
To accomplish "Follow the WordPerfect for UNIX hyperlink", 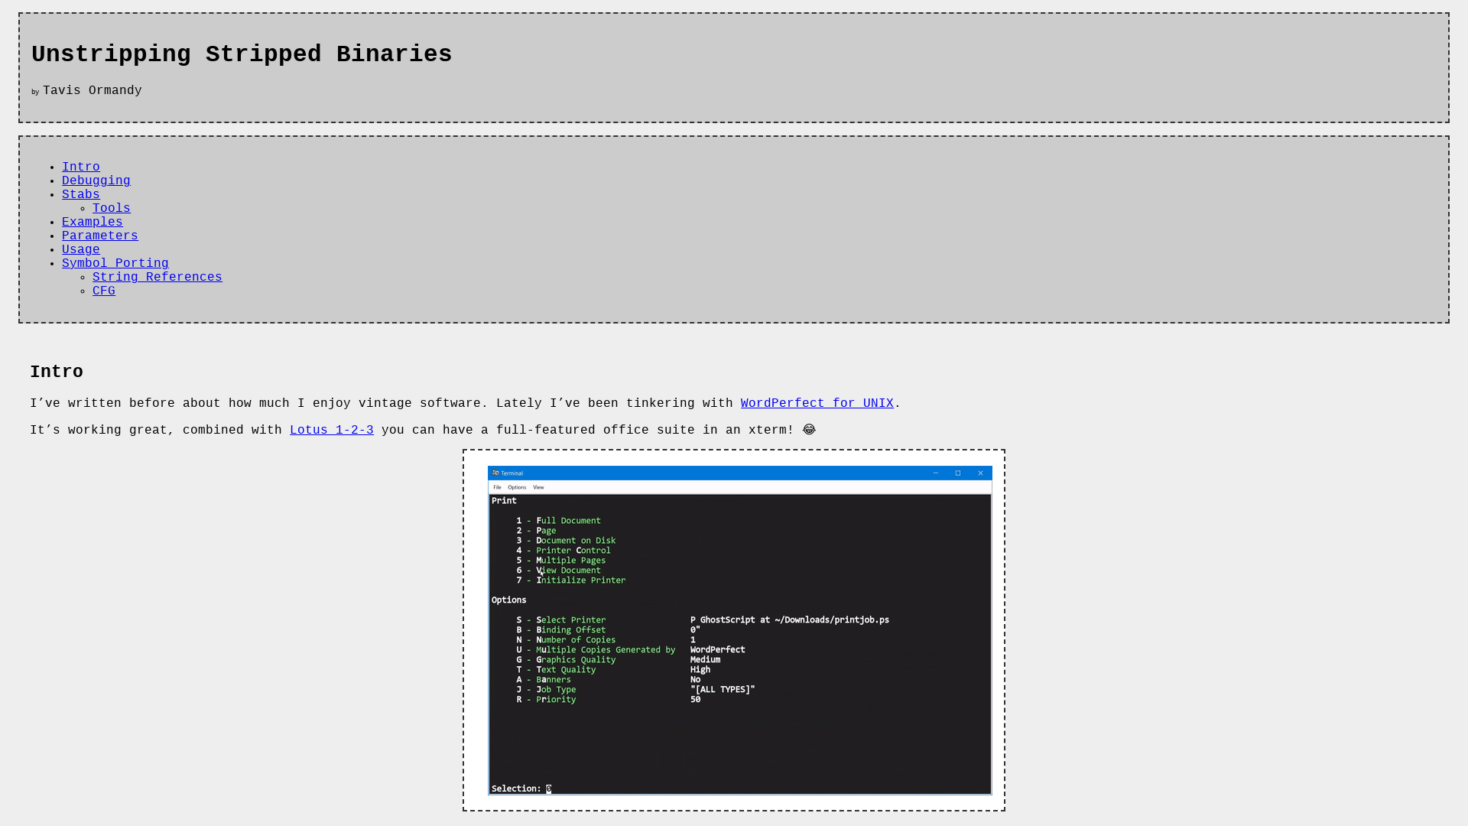I will tap(817, 403).
